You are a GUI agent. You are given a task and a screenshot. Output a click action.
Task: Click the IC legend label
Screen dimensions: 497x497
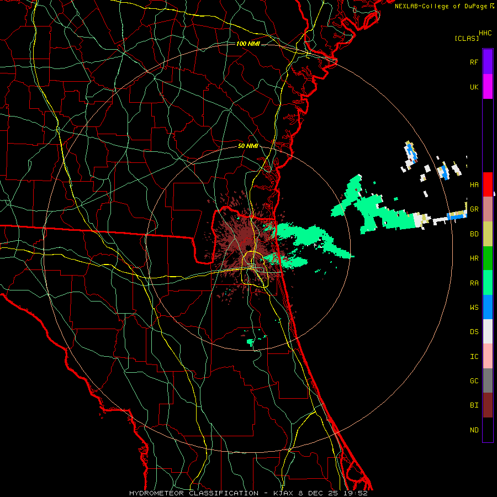click(x=474, y=357)
